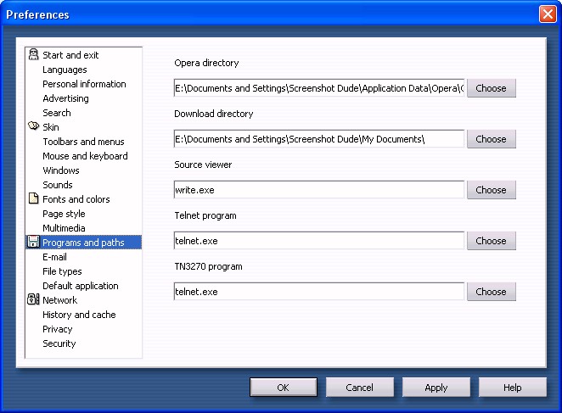Open Personal information preferences
Viewport: 562px width, 413px height.
tap(84, 84)
